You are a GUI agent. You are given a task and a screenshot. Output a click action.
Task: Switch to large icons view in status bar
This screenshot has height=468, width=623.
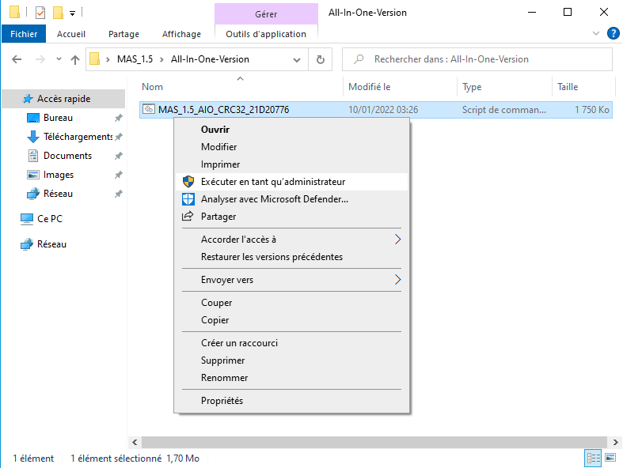tap(610, 458)
